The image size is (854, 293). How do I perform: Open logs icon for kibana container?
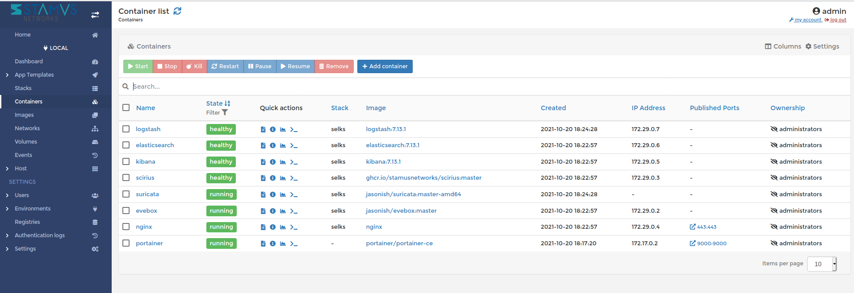(x=263, y=162)
